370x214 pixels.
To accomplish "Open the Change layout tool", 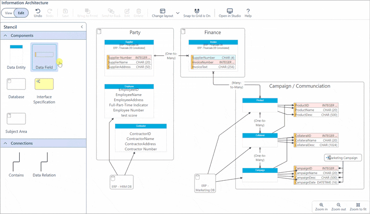I will click(x=162, y=13).
